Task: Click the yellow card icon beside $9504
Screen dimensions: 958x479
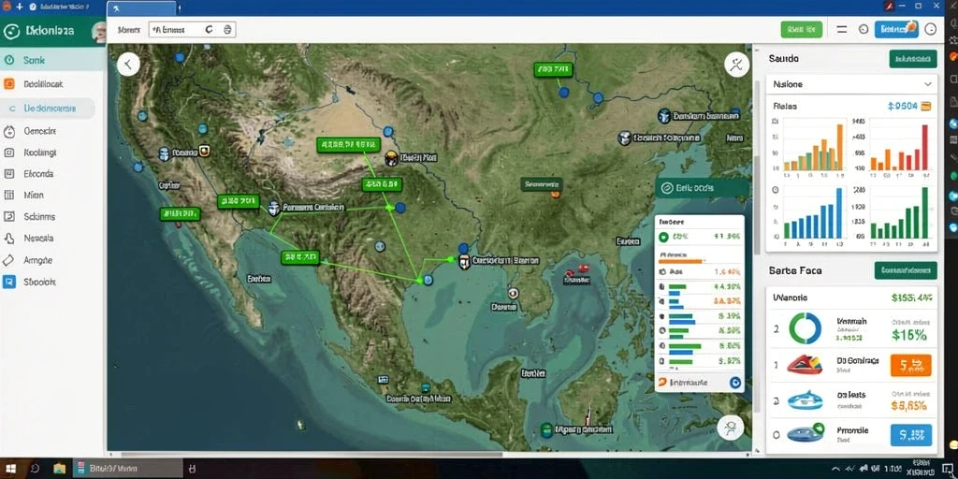Action: click(x=925, y=106)
